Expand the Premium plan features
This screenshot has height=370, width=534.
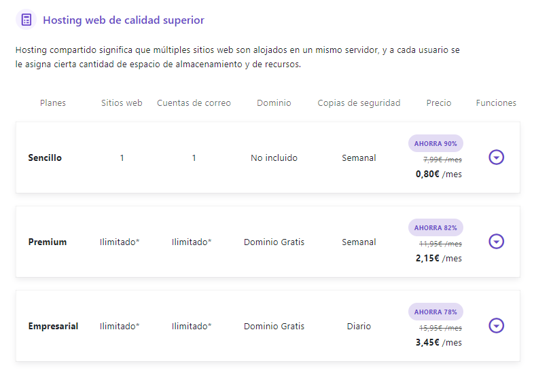pyautogui.click(x=497, y=242)
